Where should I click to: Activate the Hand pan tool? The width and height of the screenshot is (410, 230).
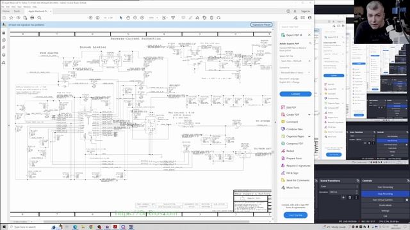pyautogui.click(x=128, y=18)
